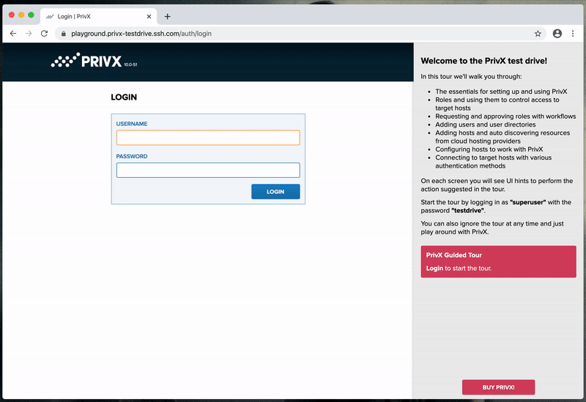
Task: Click the bold "testdrive" password text
Action: pyautogui.click(x=468, y=210)
